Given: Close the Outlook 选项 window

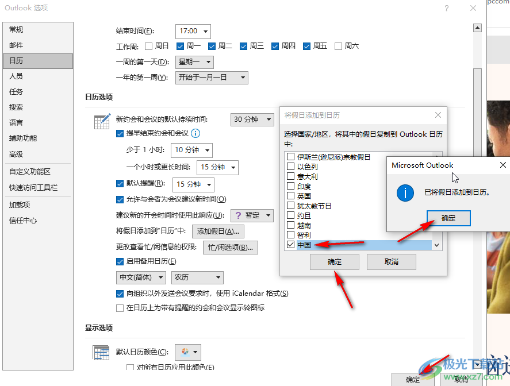Looking at the screenshot, I should (x=473, y=8).
